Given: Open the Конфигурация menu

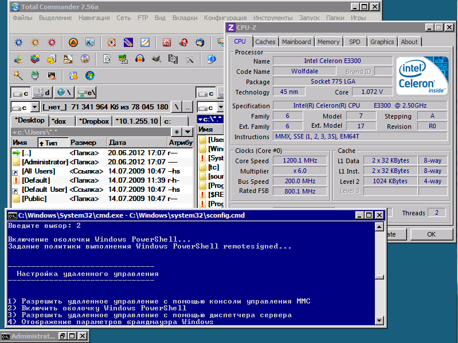Looking at the screenshot, I should pos(225,18).
